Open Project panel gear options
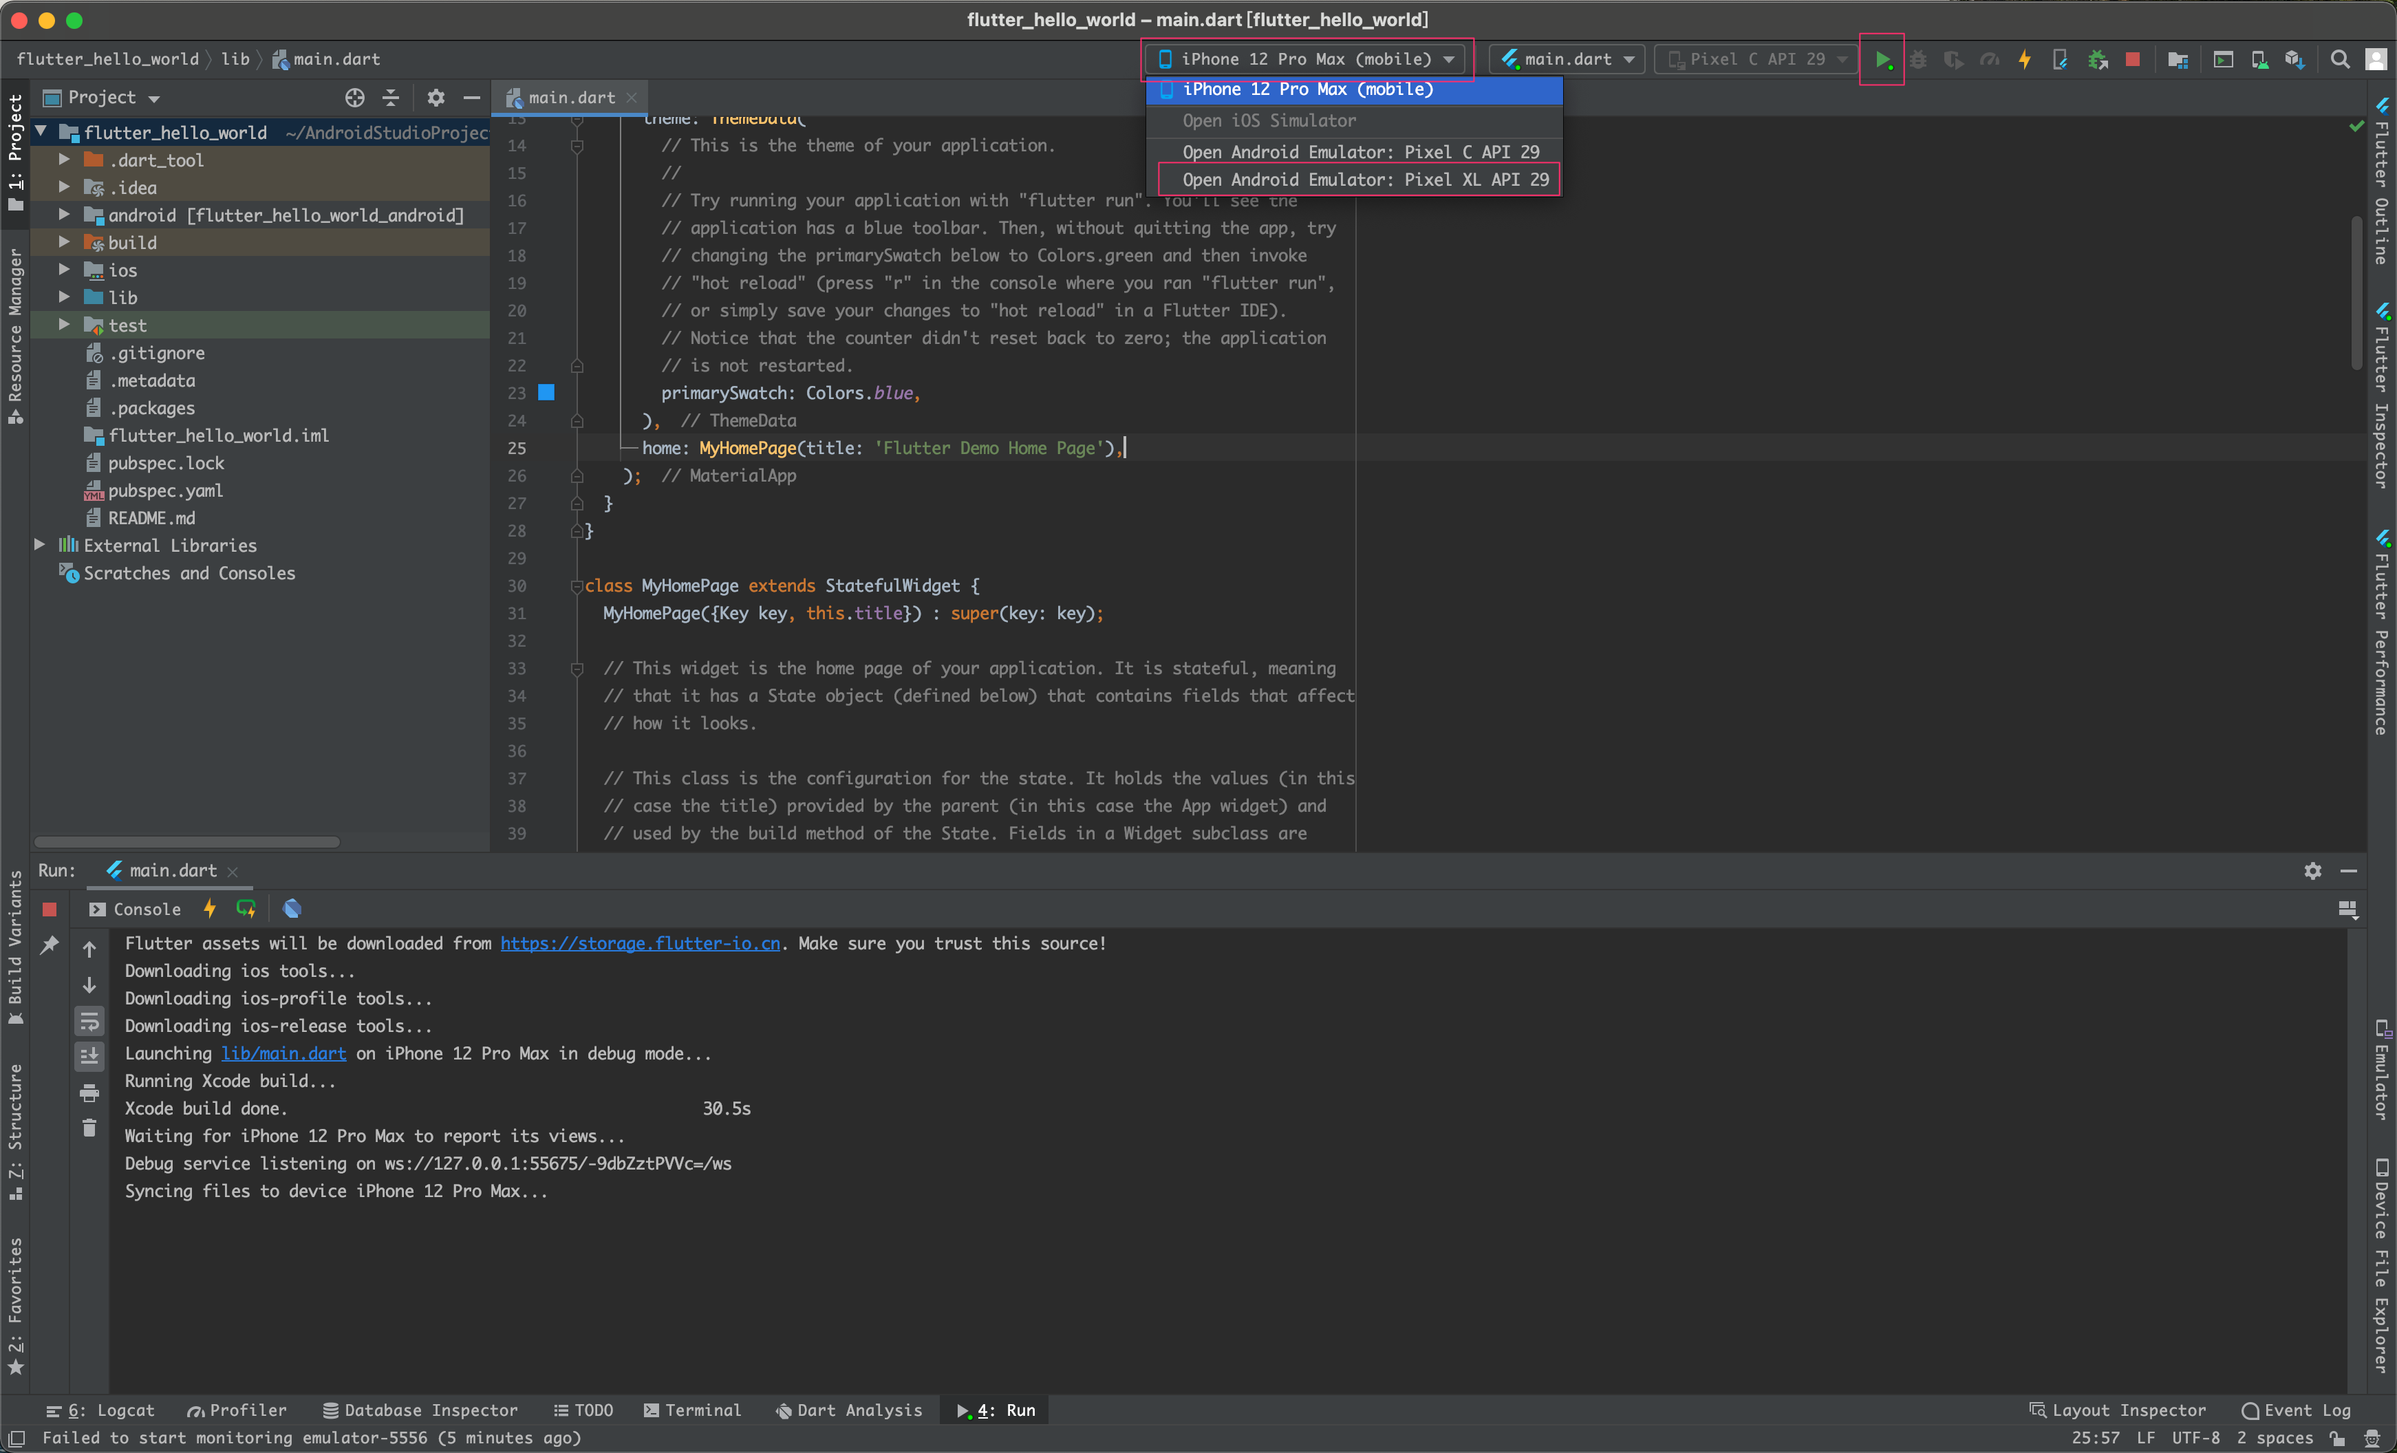Image resolution: width=2397 pixels, height=1453 pixels. (x=436, y=97)
